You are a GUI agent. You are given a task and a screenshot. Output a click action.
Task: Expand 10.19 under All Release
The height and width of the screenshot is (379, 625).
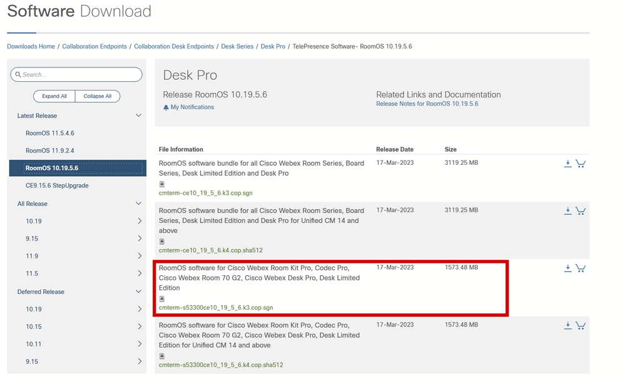140,220
